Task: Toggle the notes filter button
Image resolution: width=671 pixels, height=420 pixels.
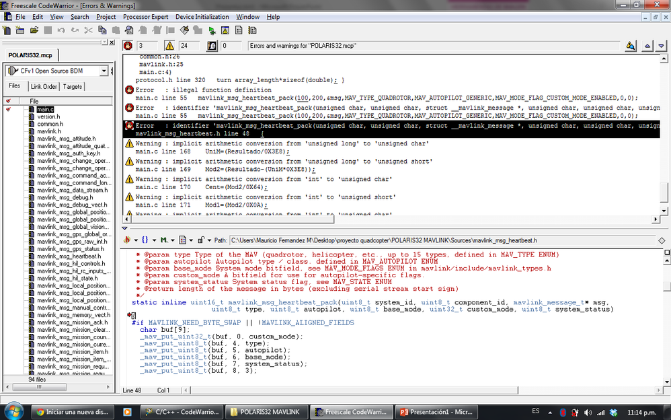Action: [212, 45]
